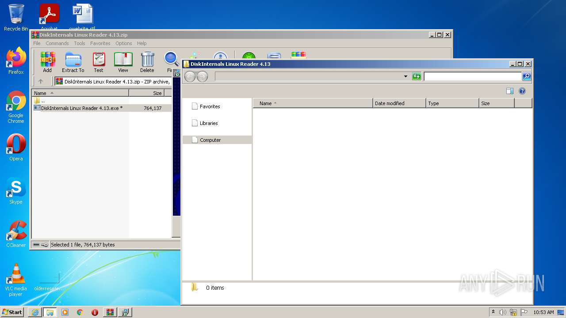Viewport: 566px width, 318px height.
Task: Click Forward arrow in Explorer window
Action: tap(202, 76)
